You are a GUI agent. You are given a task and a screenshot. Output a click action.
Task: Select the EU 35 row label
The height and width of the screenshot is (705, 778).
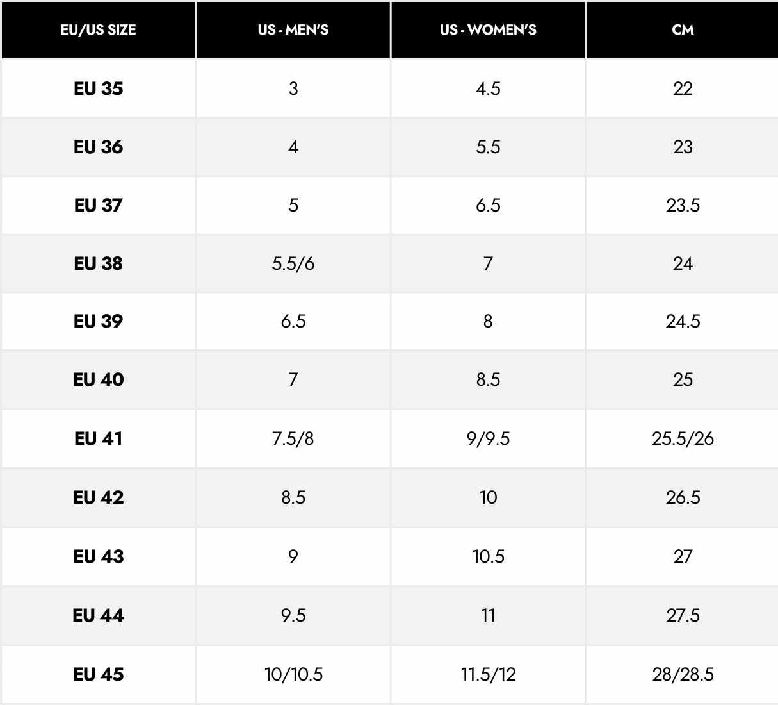[x=98, y=88]
